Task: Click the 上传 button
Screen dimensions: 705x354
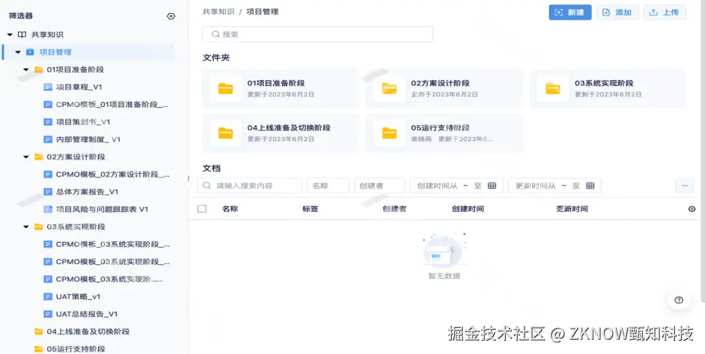Action: [665, 12]
